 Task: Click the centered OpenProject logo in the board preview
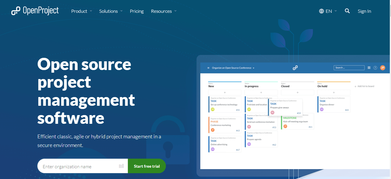coord(295,68)
